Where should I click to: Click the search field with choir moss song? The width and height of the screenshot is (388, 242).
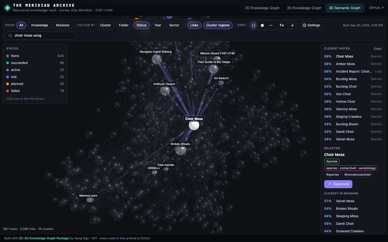click(x=40, y=35)
